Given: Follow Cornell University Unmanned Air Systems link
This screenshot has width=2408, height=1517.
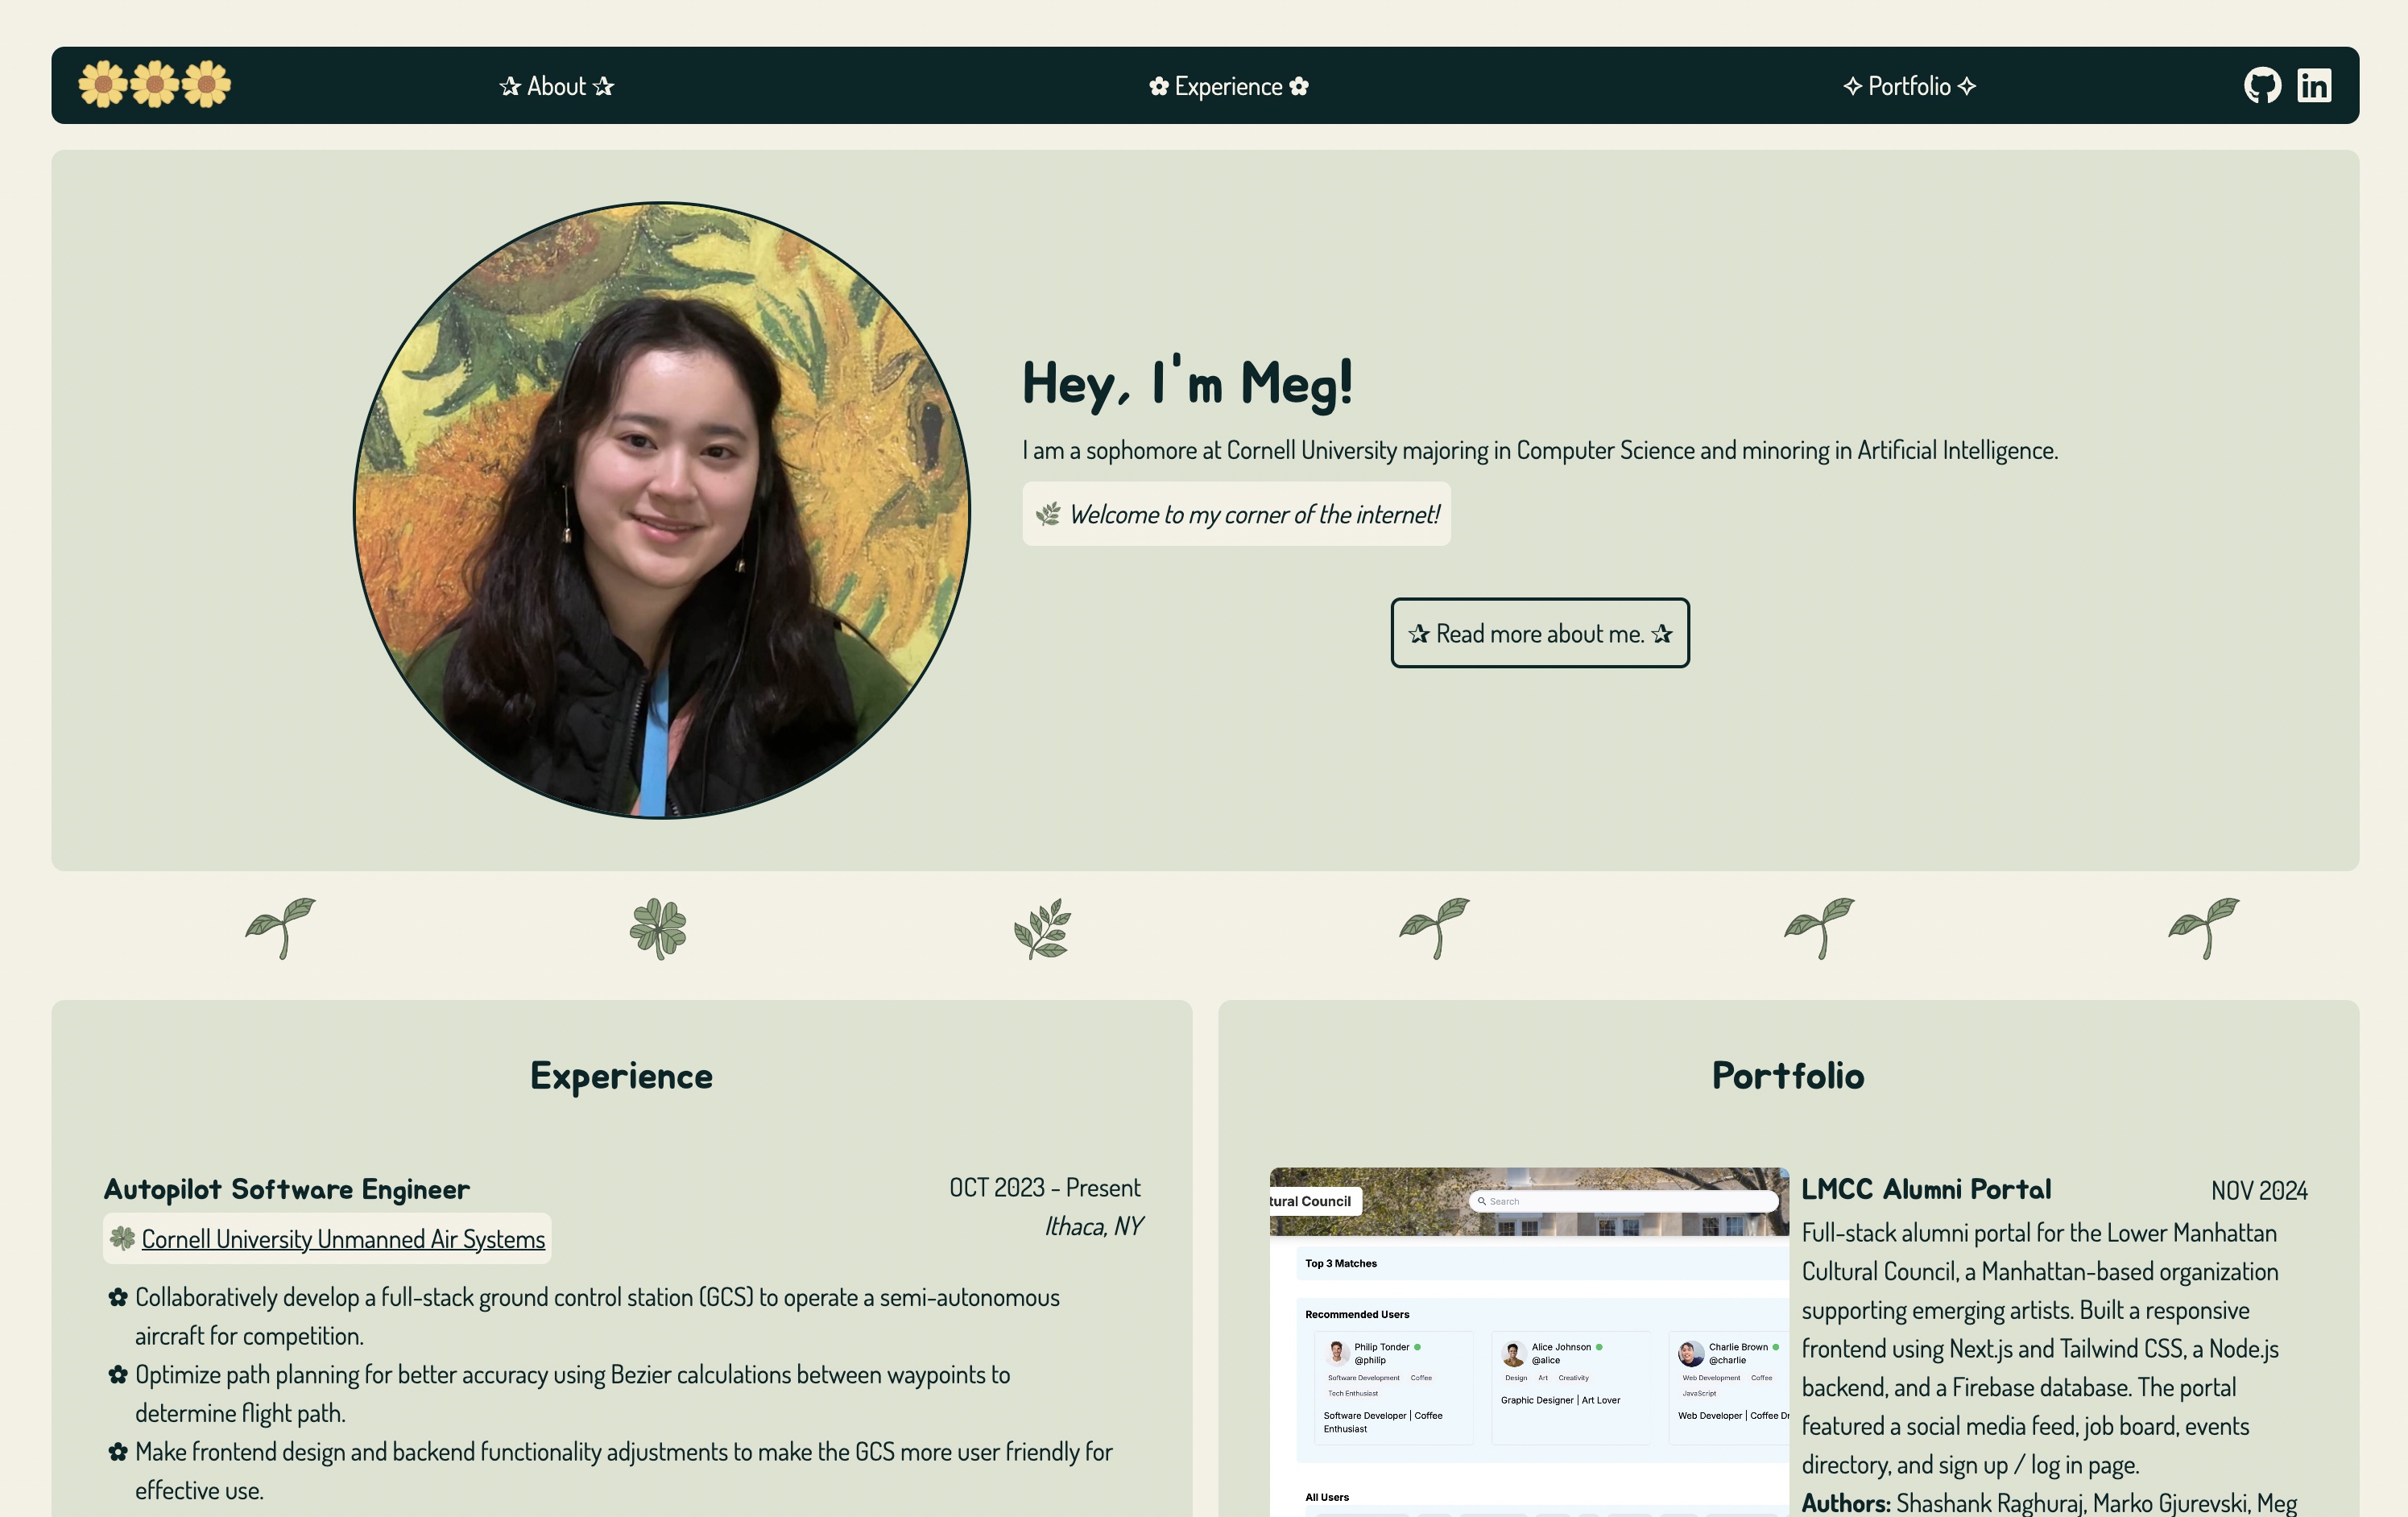Looking at the screenshot, I should pos(343,1239).
